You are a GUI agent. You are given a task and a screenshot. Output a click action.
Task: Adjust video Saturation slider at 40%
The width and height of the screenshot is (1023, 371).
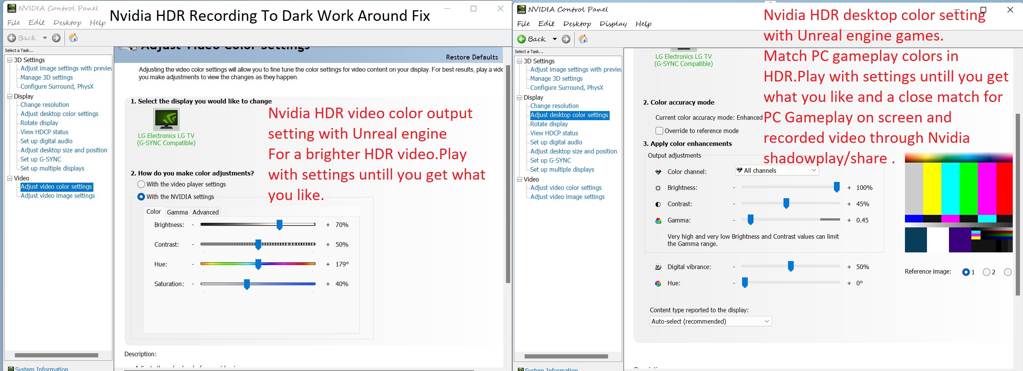(247, 284)
